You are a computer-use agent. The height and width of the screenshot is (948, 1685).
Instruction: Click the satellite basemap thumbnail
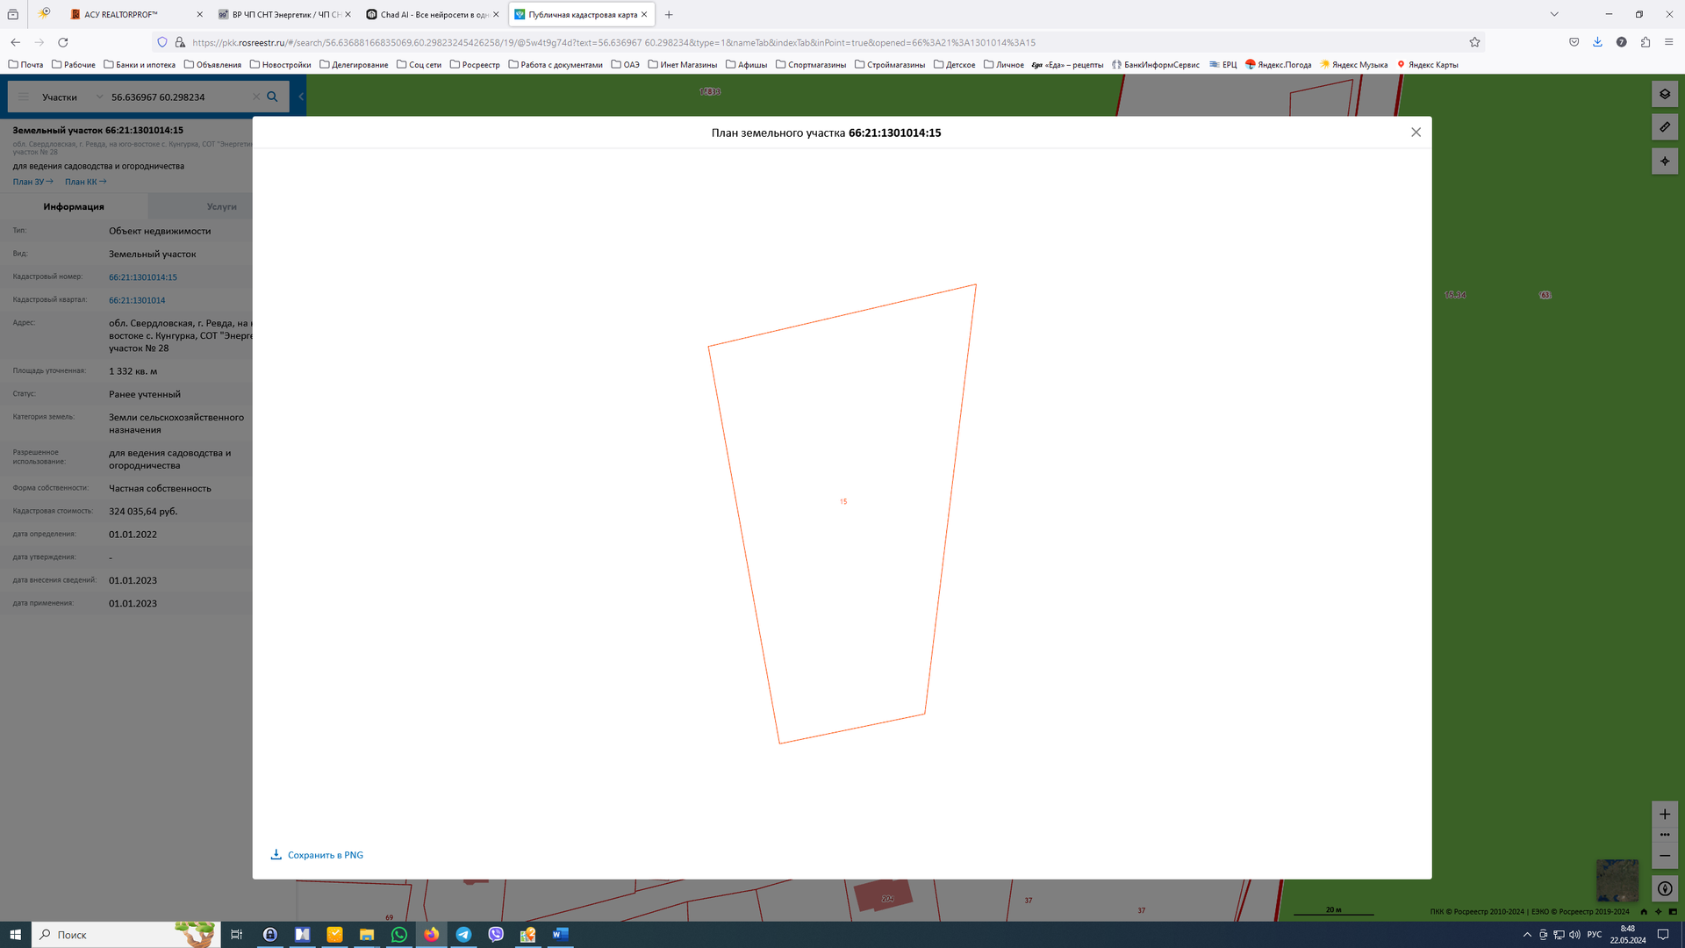(x=1617, y=880)
